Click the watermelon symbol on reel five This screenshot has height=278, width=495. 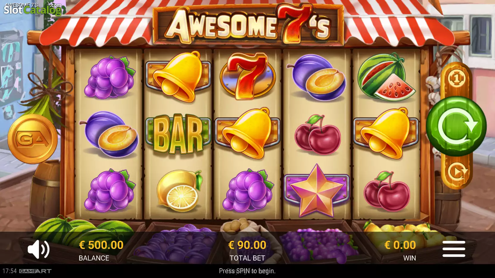click(386, 77)
